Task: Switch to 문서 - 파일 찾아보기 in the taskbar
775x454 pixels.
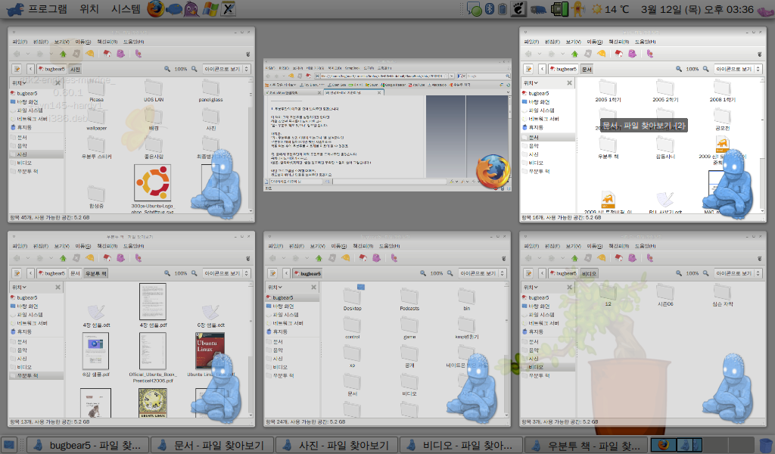Action: click(213, 445)
